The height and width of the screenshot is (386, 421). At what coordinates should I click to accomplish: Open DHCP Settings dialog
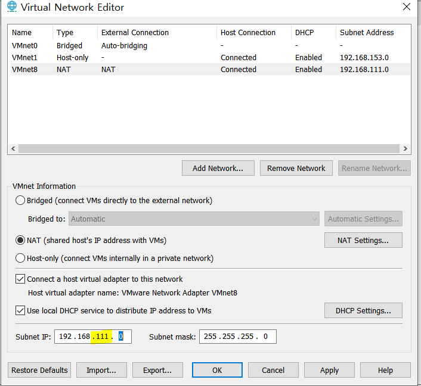coord(363,310)
